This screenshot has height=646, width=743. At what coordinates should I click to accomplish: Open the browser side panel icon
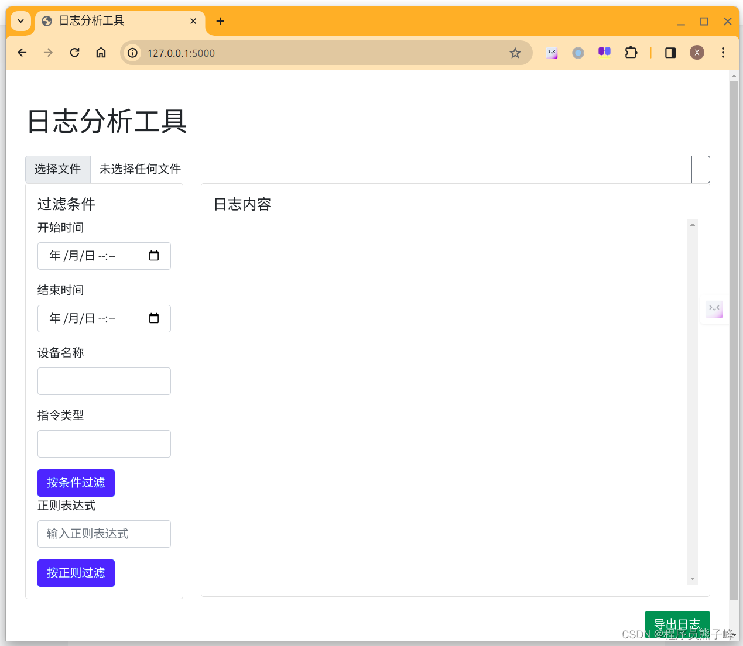(670, 53)
